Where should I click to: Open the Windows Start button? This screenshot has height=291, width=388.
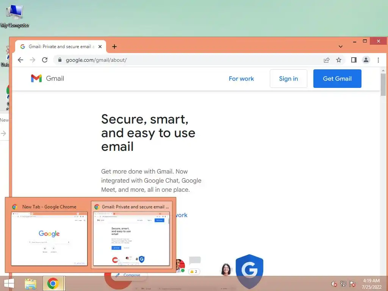[x=9, y=283]
